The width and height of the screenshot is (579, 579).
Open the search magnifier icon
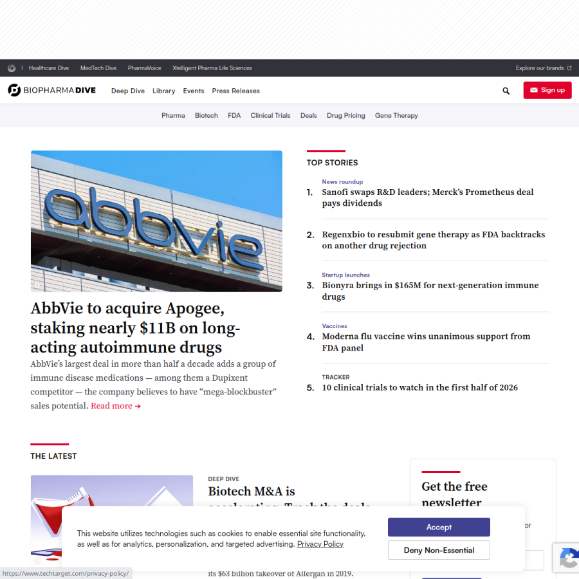[506, 91]
